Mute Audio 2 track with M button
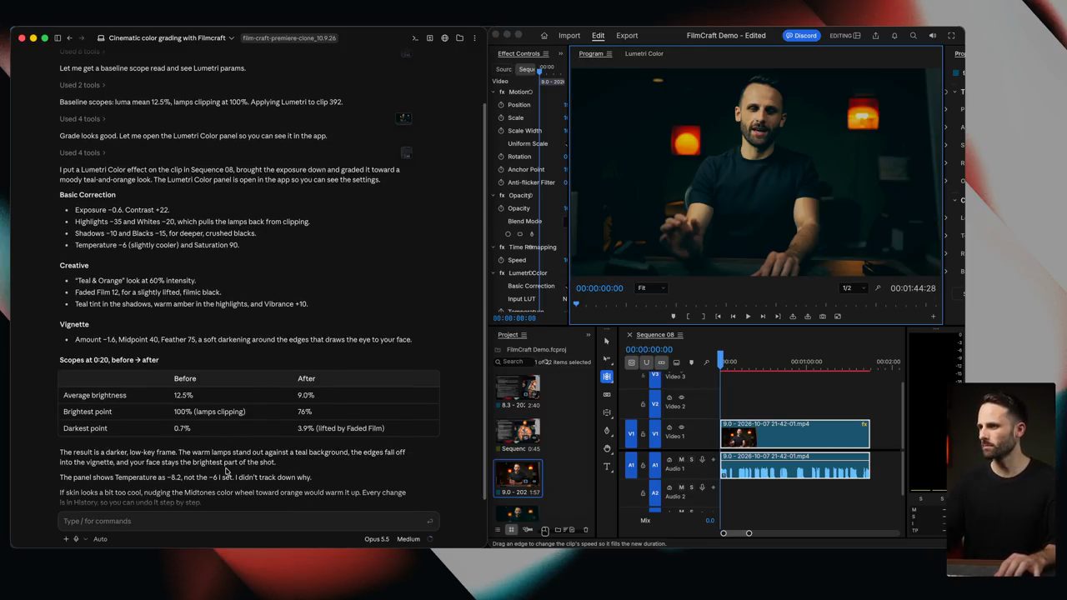This screenshot has width=1067, height=600. pos(681,489)
